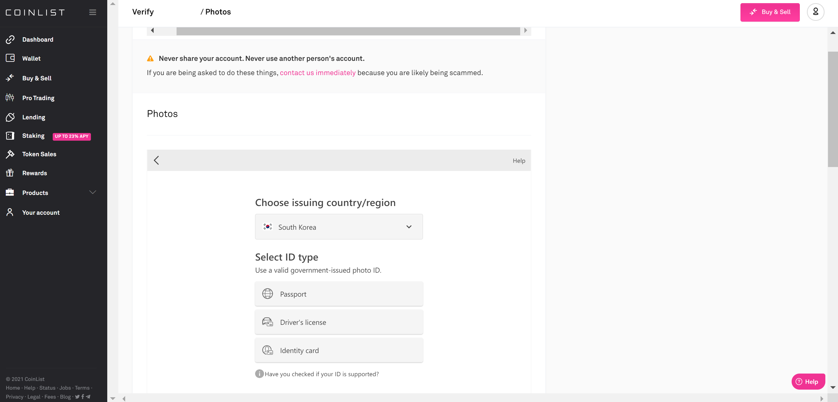Open the South Korea country dropdown
The width and height of the screenshot is (838, 402).
(x=339, y=227)
